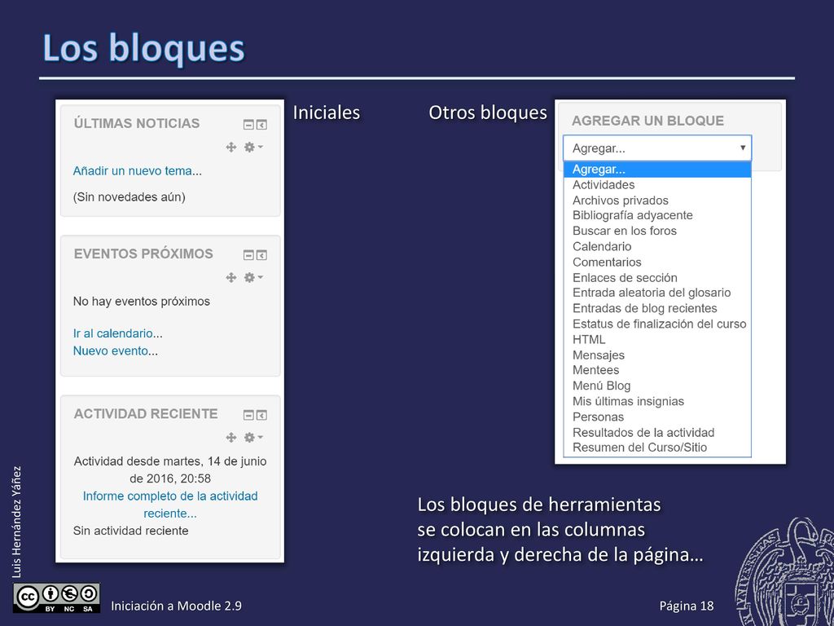This screenshot has height=626, width=834.
Task: Collapse the Actividad Reciente block
Action: [248, 415]
